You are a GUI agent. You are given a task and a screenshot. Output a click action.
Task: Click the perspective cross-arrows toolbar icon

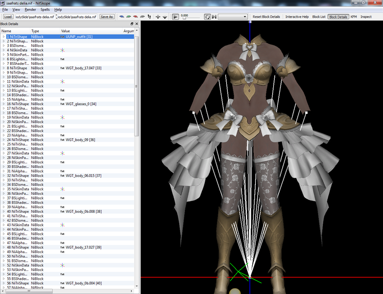click(x=158, y=17)
